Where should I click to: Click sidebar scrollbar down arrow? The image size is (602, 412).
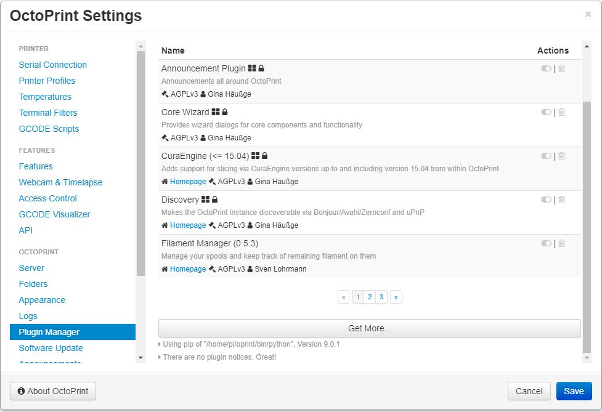coord(141,358)
